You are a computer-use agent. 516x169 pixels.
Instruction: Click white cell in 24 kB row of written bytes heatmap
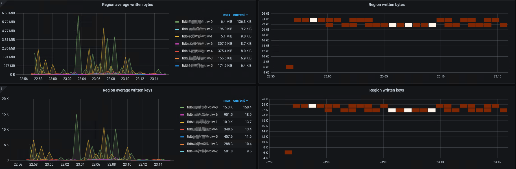[313, 20]
